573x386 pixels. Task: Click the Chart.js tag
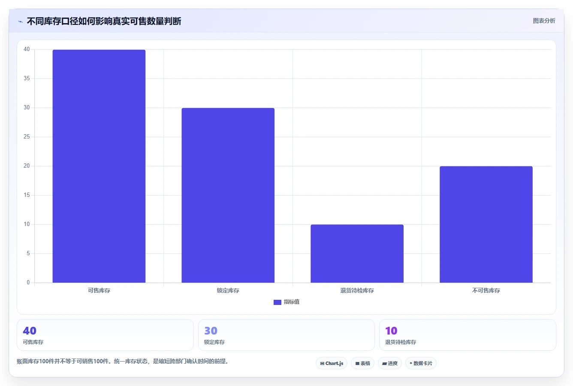332,363
